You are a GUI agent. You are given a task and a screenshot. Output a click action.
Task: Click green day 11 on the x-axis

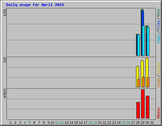[57, 123]
